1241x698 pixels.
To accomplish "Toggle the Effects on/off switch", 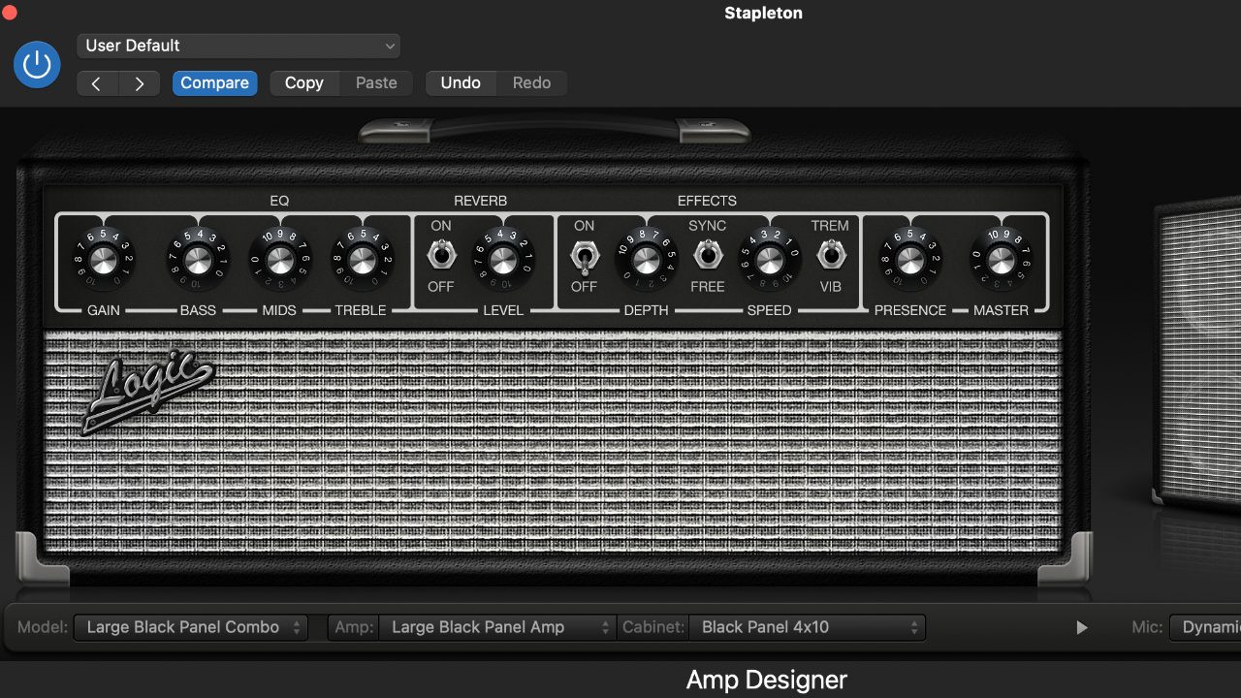I will pos(585,257).
